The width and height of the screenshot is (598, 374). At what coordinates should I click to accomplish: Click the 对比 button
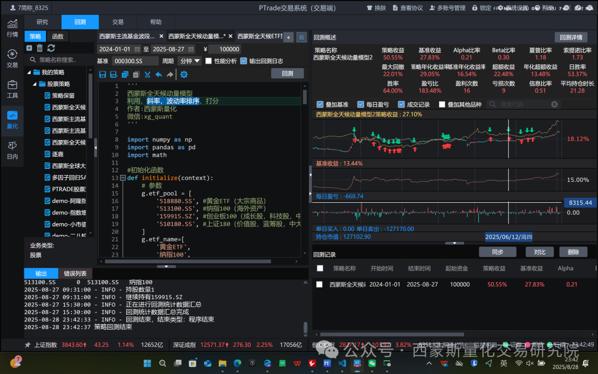[x=539, y=252]
